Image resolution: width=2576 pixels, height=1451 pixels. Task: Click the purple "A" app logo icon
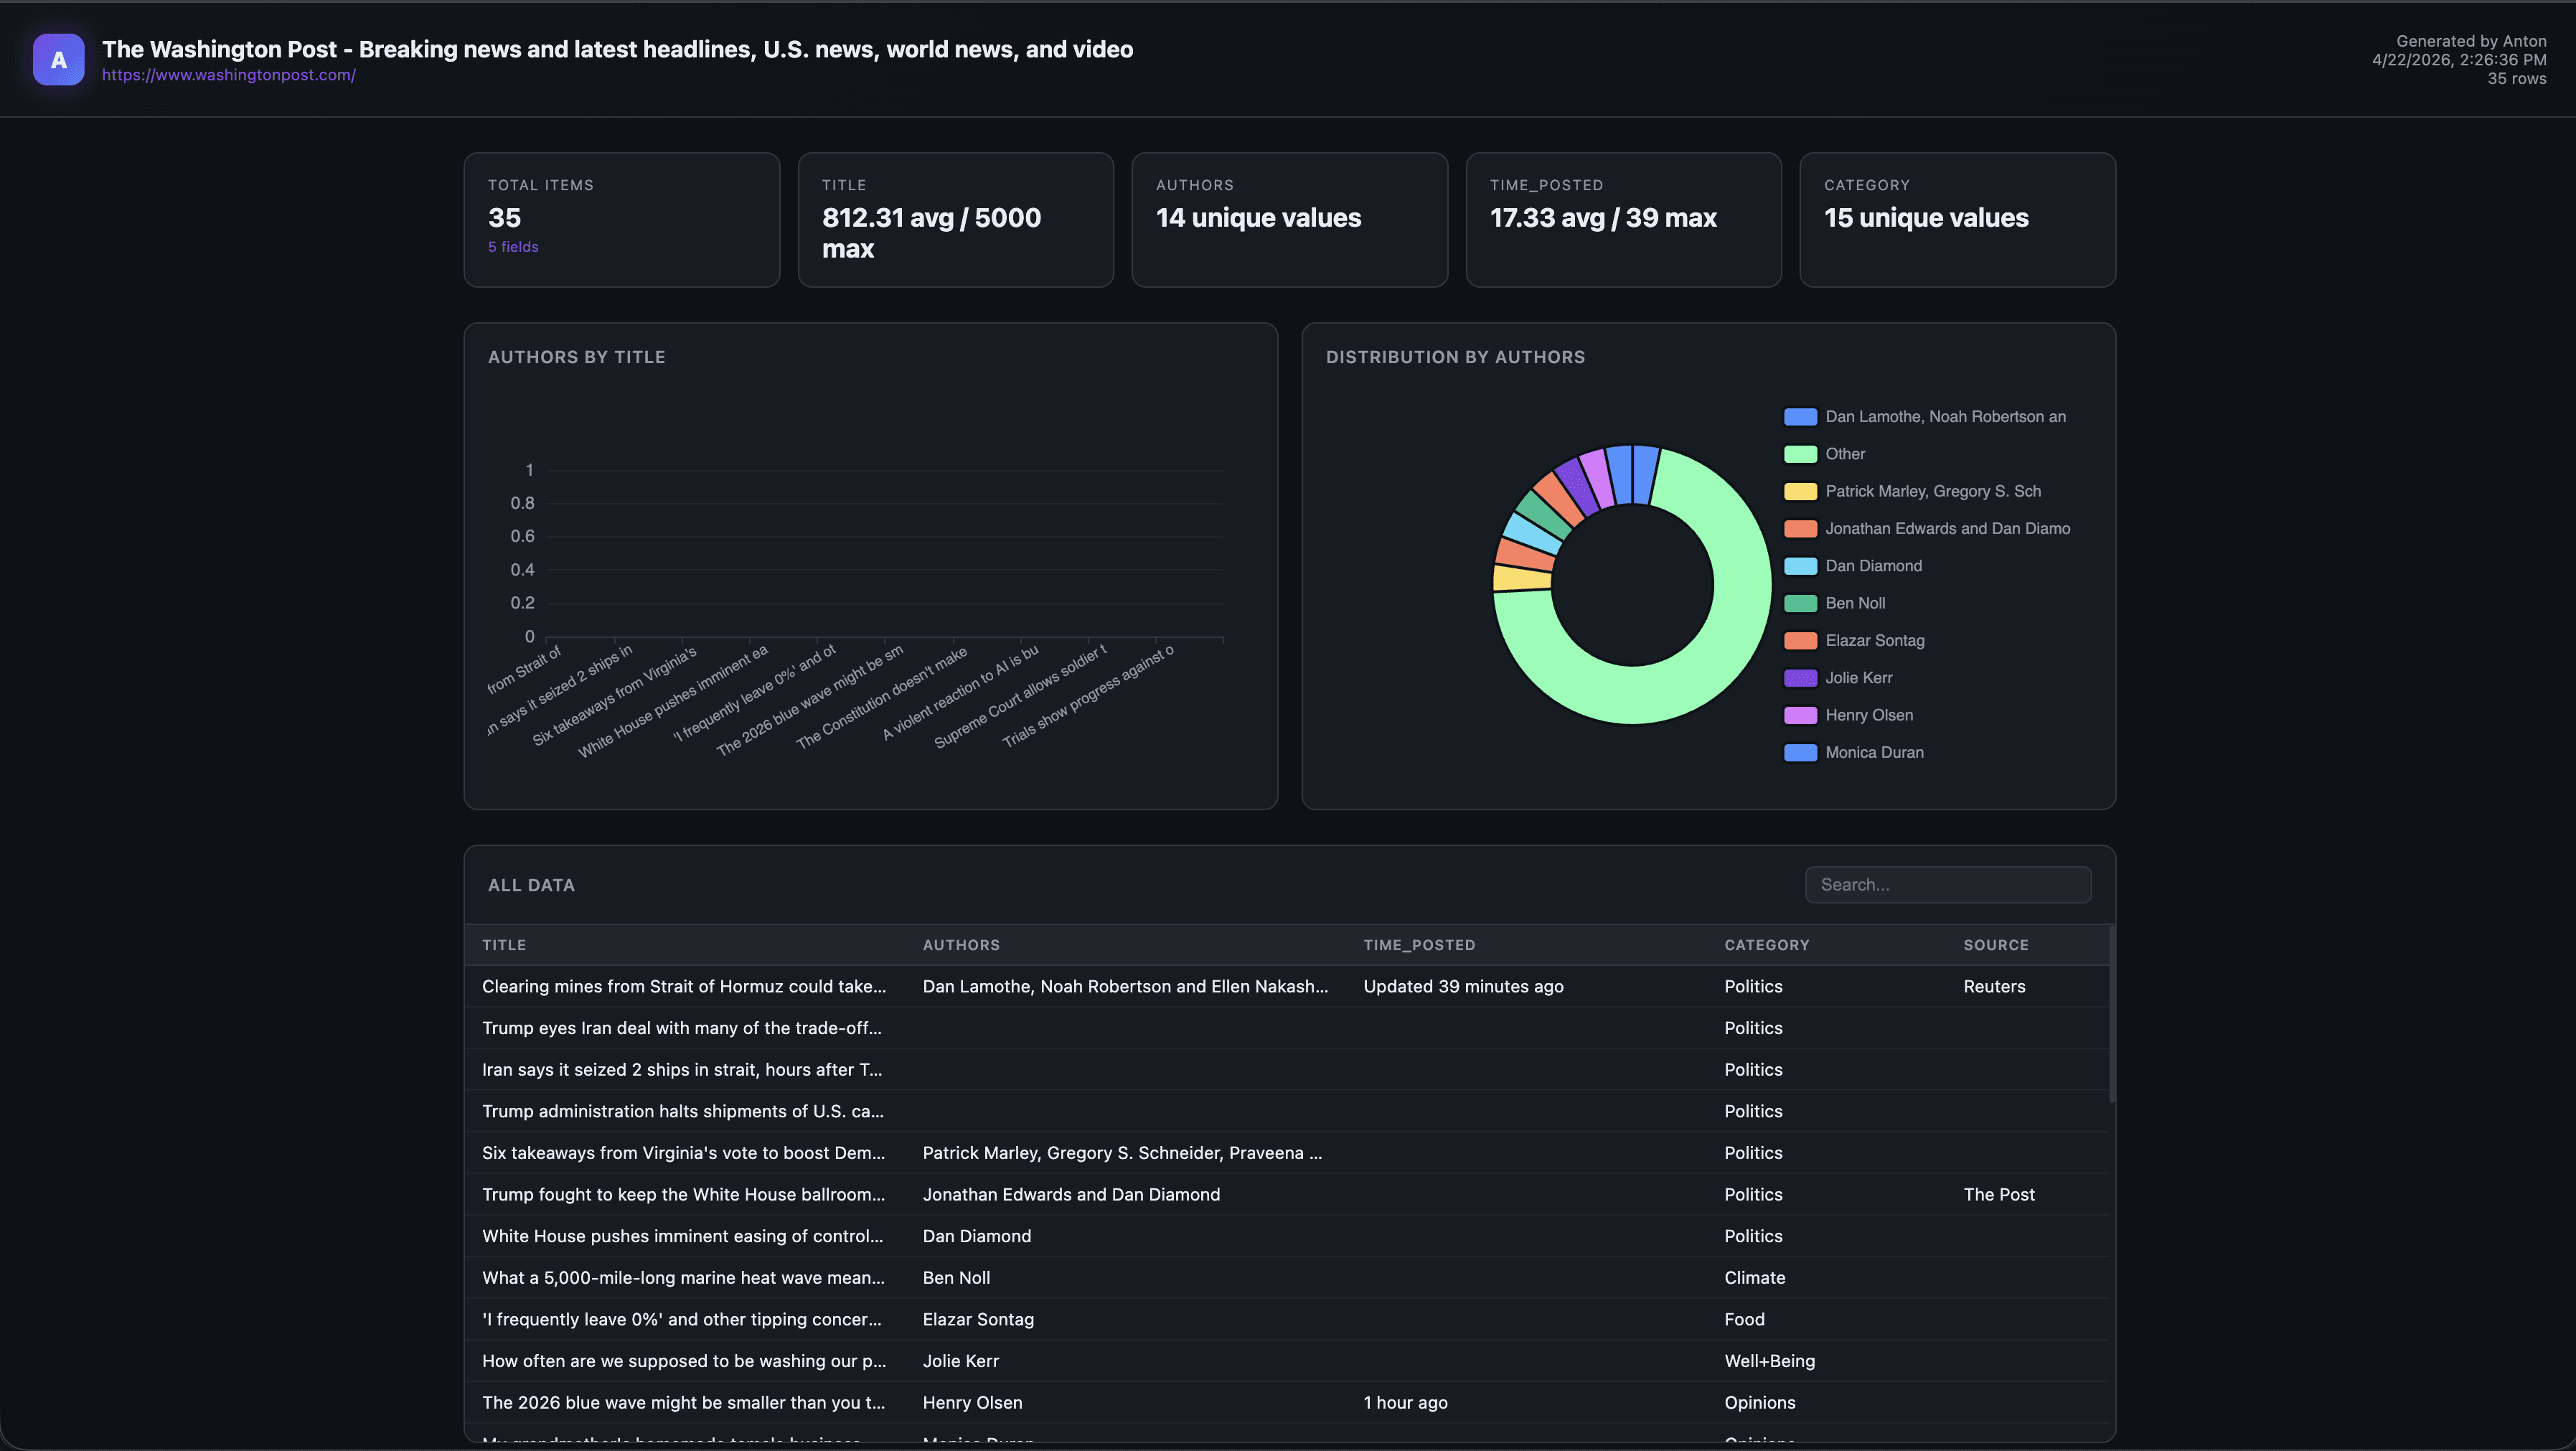pos(58,60)
